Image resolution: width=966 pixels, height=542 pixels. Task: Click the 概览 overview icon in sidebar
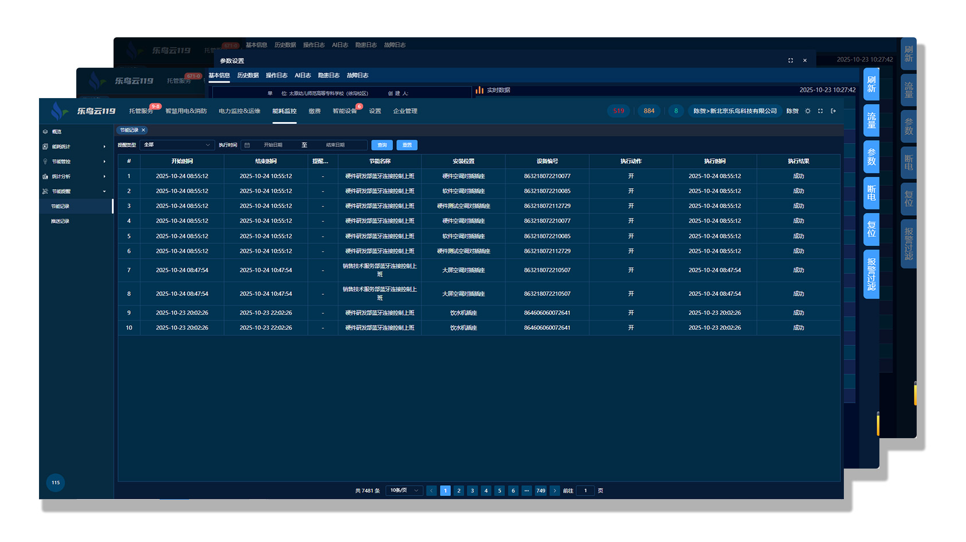(x=45, y=132)
